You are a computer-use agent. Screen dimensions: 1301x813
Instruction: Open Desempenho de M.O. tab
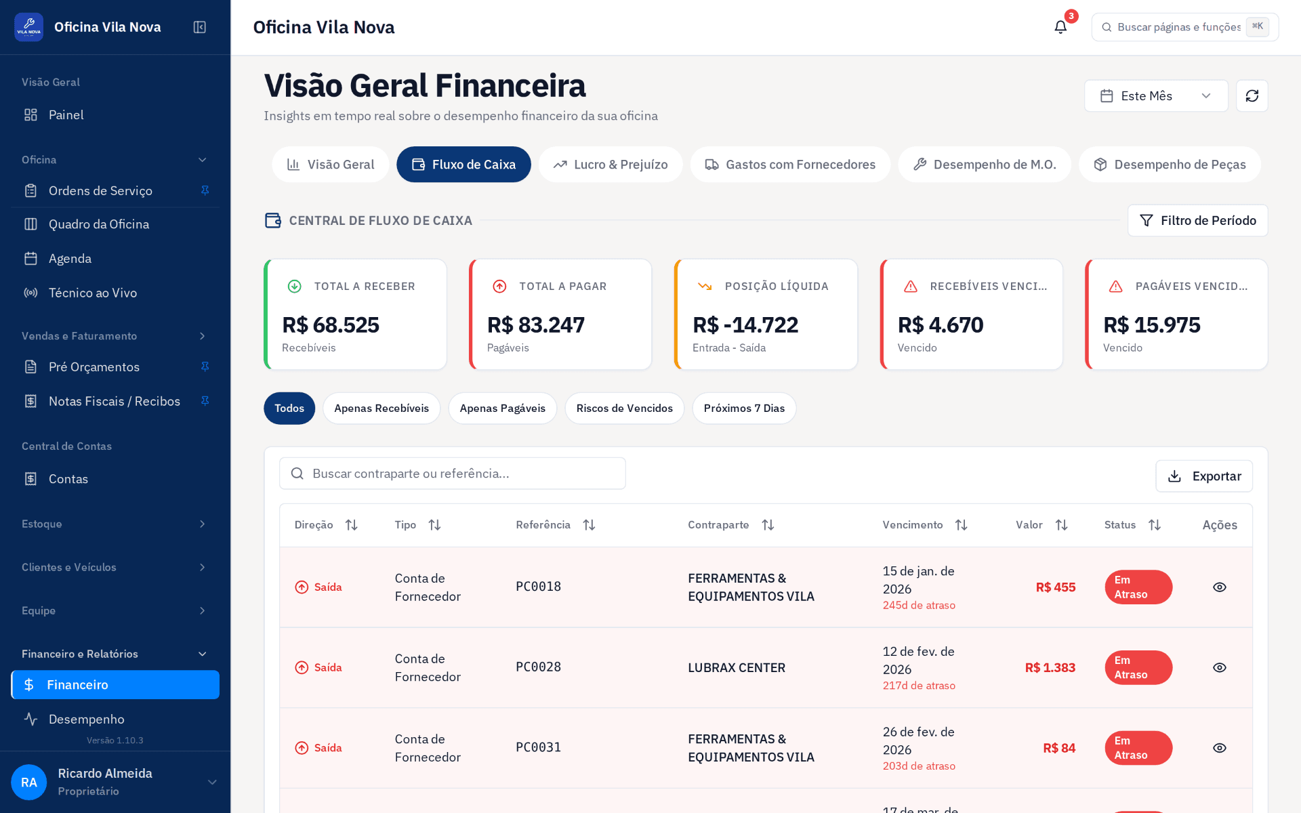985,165
